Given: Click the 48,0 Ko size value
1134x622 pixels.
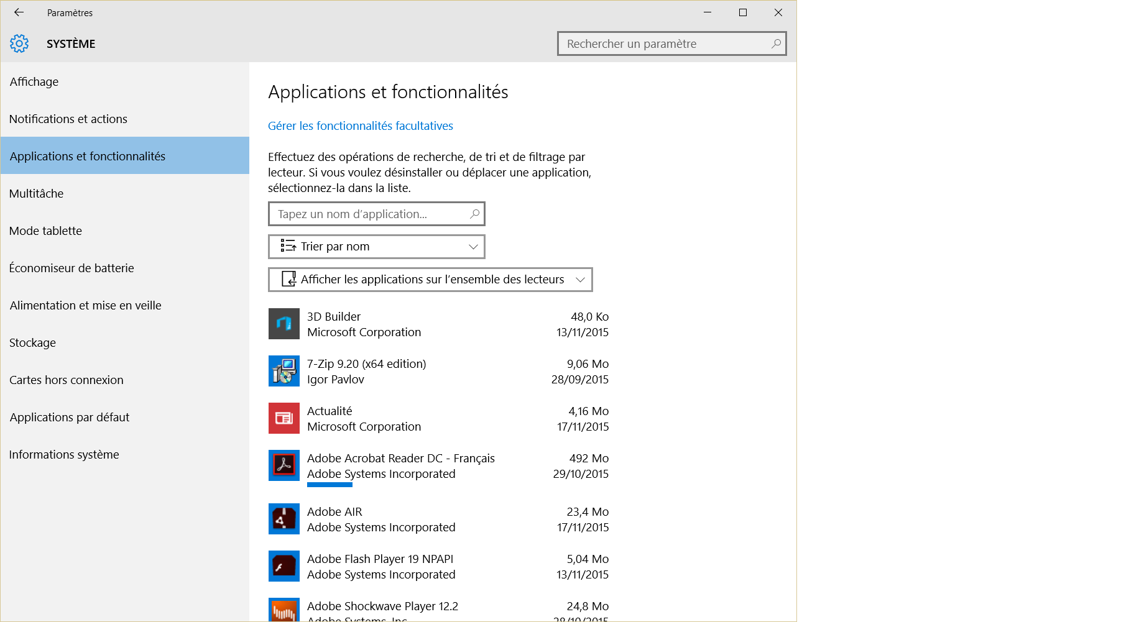Looking at the screenshot, I should click(589, 316).
